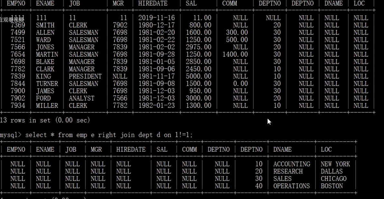The width and height of the screenshot is (384, 199).
Task: Pick employee name MILLER
Action: (x=47, y=106)
